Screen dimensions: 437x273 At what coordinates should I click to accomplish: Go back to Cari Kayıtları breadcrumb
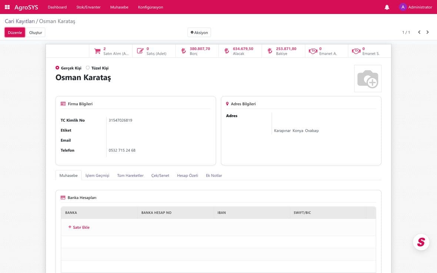(20, 21)
